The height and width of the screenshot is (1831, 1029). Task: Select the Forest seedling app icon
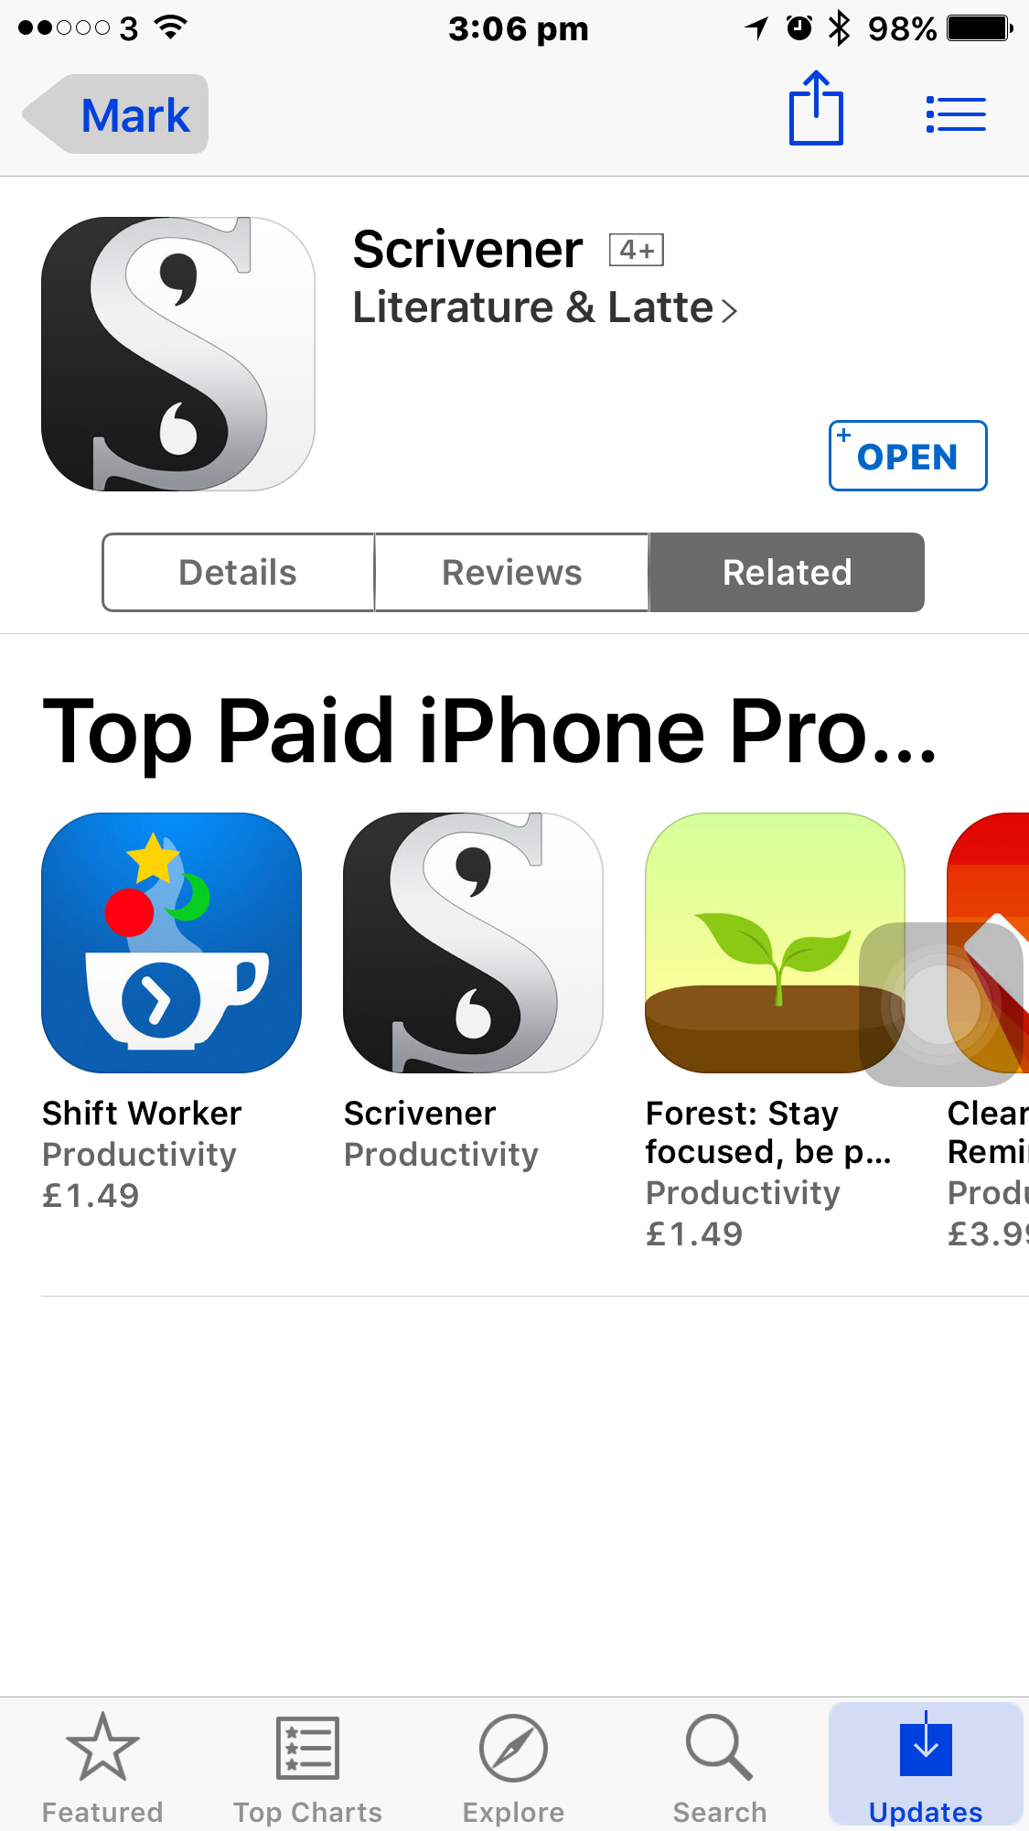pyautogui.click(x=775, y=942)
